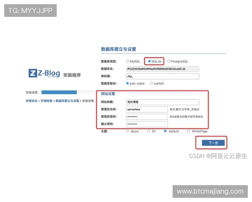Click the table prefix field containing zbp_
Viewport: 252px width, 202px height.
(163, 76)
